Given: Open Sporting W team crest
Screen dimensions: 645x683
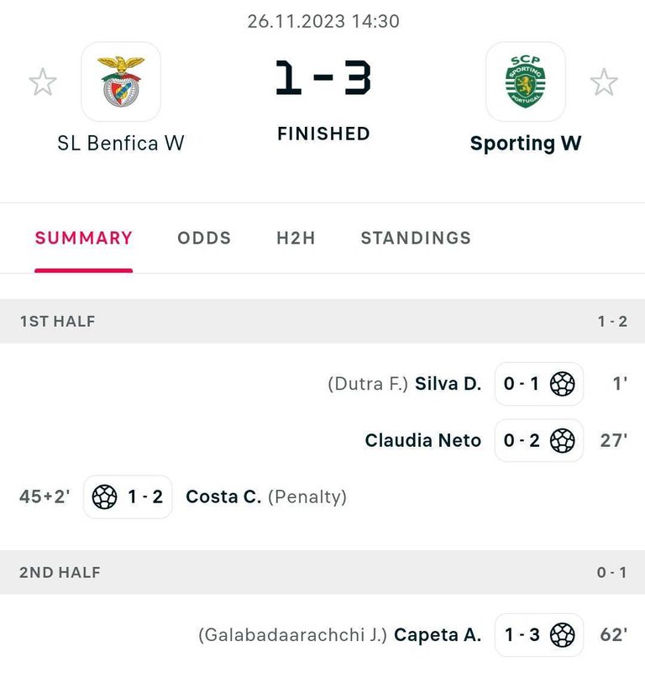Looking at the screenshot, I should (x=525, y=81).
